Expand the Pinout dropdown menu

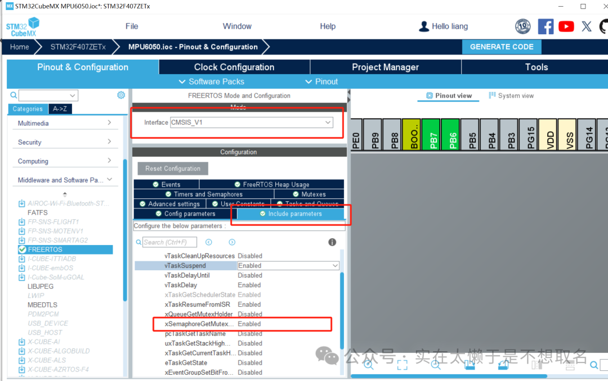321,81
